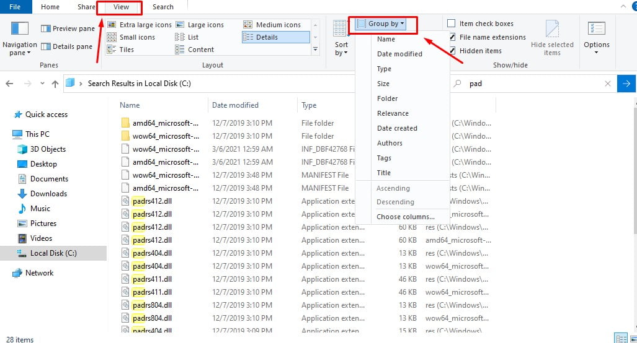Open Choose columns dialog
The image size is (637, 343).
coord(406,217)
